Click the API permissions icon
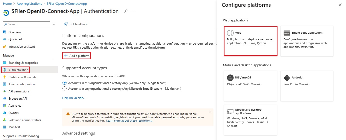 click(x=4, y=91)
